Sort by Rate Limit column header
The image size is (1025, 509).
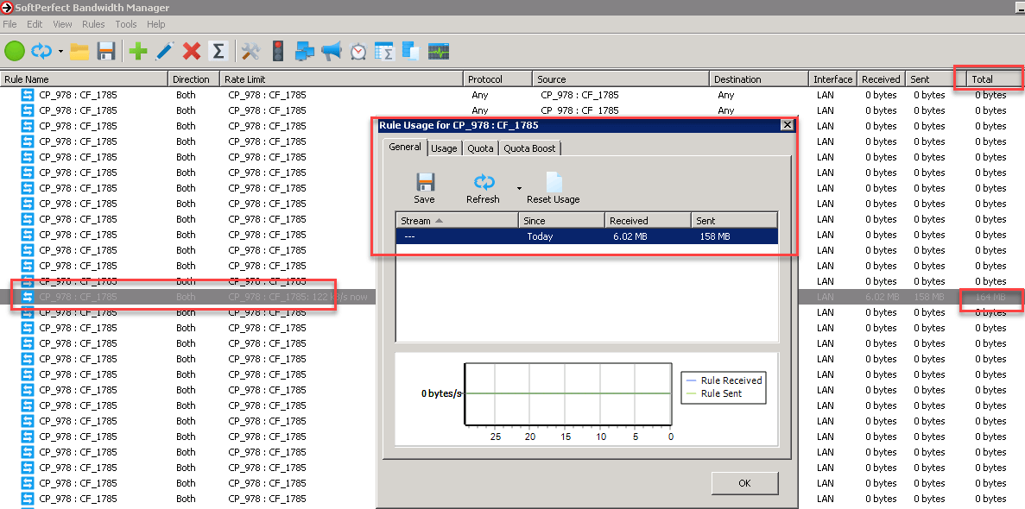(341, 79)
